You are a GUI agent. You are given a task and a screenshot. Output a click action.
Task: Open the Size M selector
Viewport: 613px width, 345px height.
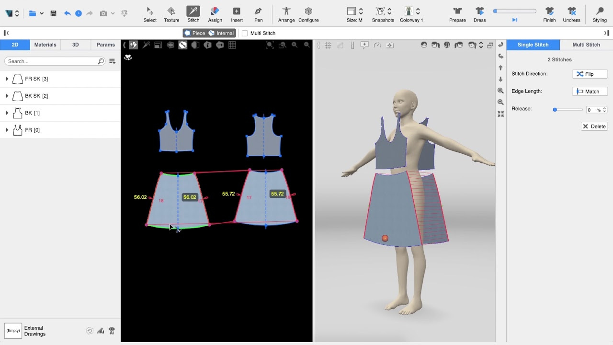tap(355, 14)
